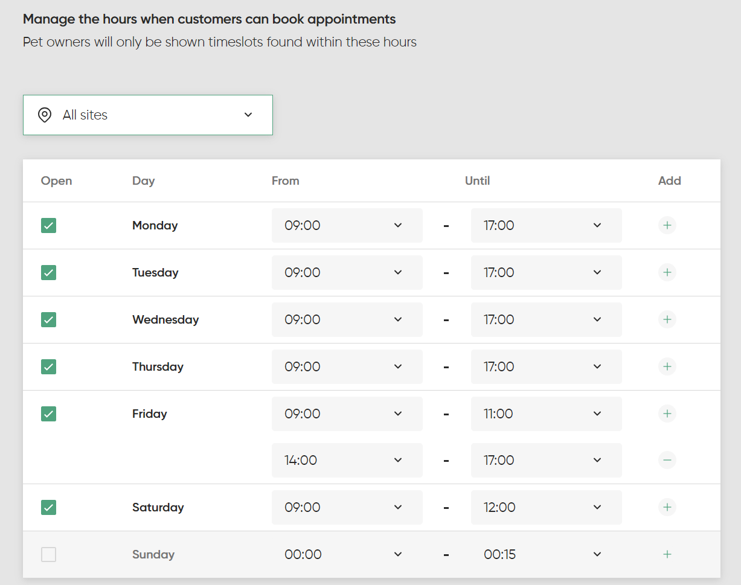Viewport: 741px width, 585px height.
Task: Enable the Sunday open checkbox
Action: coord(49,555)
